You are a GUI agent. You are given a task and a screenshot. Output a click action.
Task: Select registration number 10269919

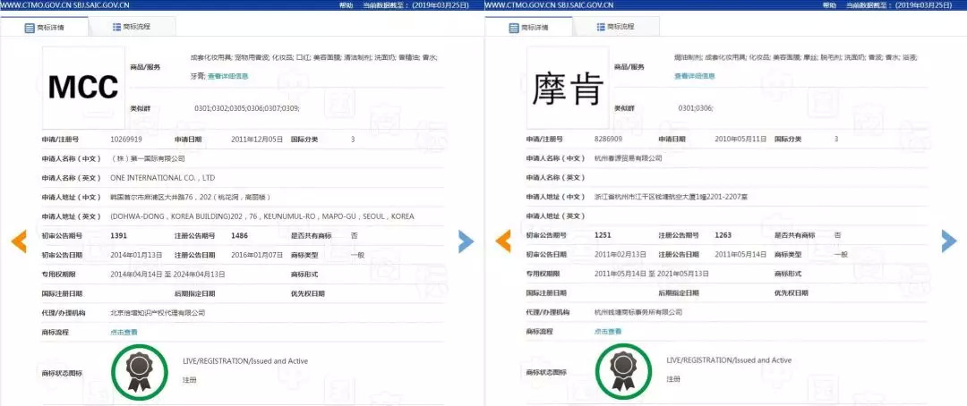click(x=126, y=140)
